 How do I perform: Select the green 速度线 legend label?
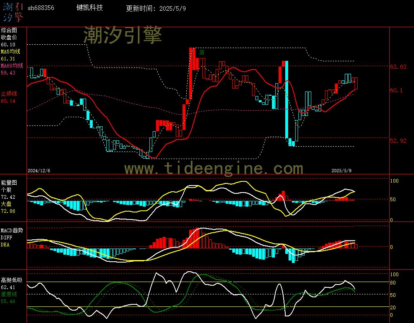tap(9, 294)
